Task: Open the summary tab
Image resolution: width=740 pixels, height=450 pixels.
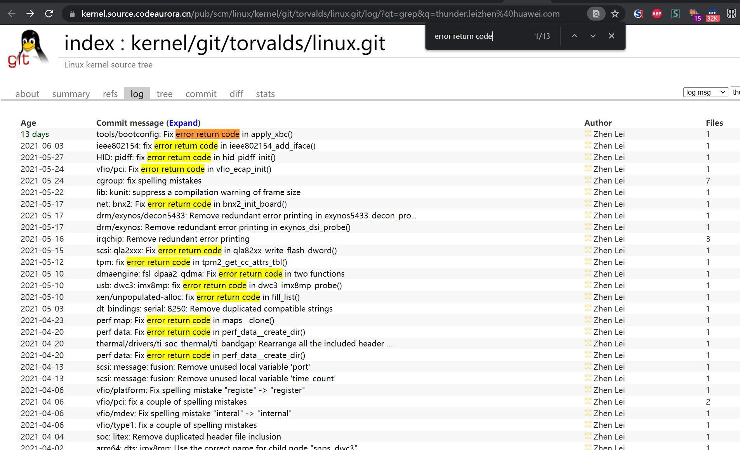Action: (x=71, y=94)
